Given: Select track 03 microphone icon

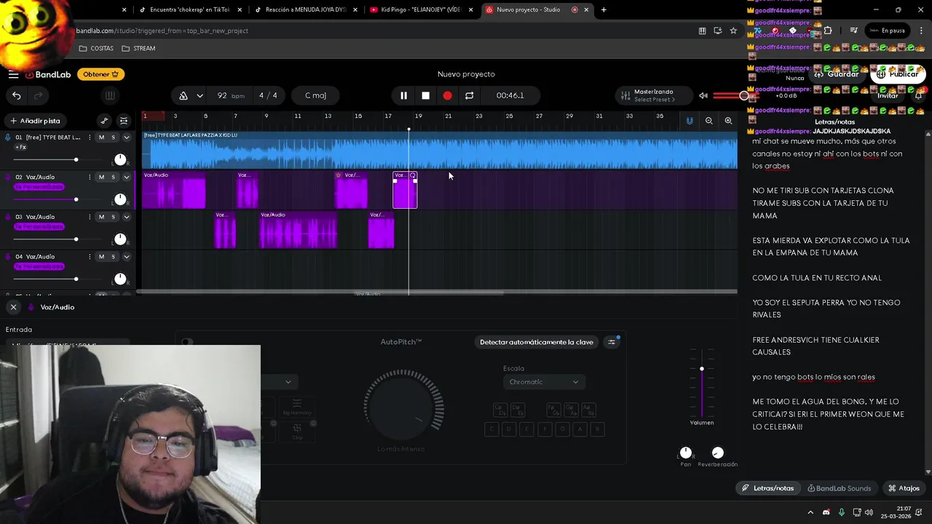Looking at the screenshot, I should pos(8,217).
